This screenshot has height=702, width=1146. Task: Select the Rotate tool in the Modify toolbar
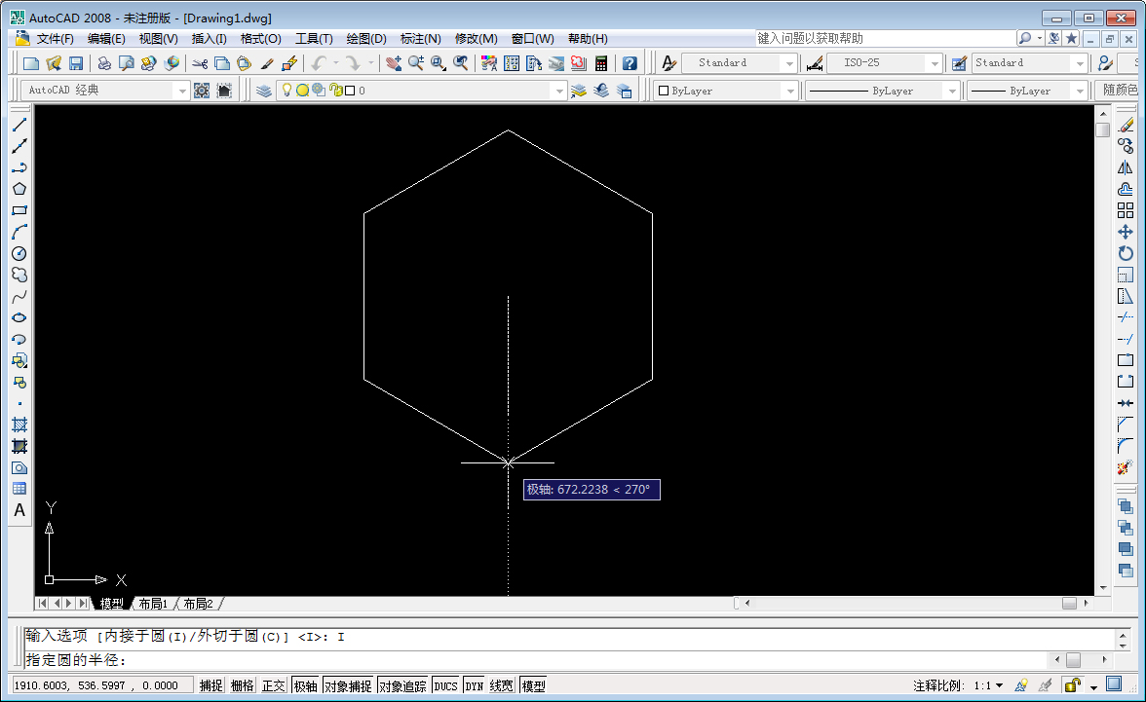pyautogui.click(x=1126, y=253)
